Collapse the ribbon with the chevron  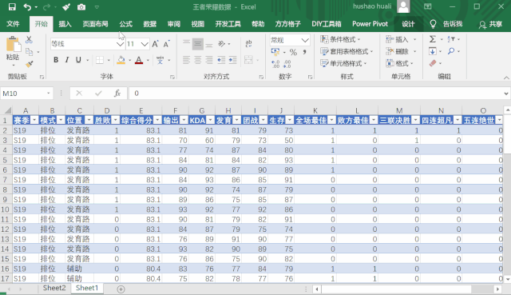click(505, 78)
